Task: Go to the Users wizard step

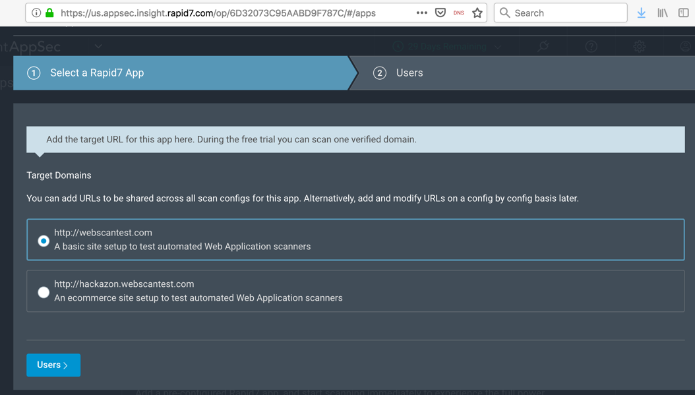Action: click(409, 73)
